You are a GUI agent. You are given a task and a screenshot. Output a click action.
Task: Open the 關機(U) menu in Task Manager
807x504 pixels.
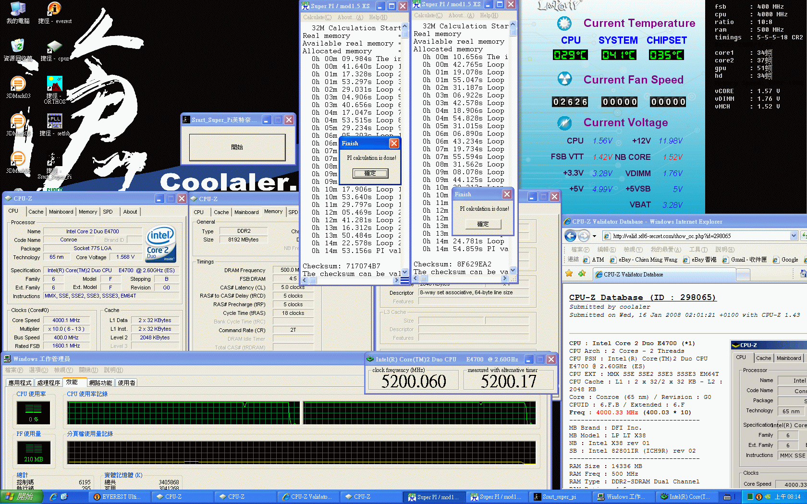tap(88, 370)
